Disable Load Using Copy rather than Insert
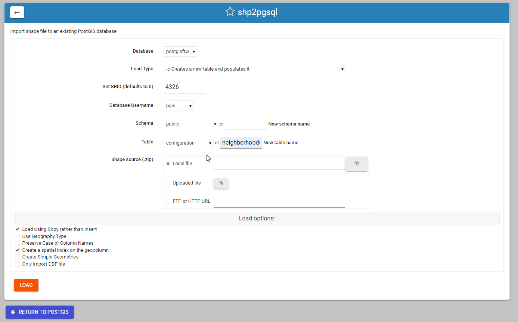518x322 pixels. click(17, 229)
